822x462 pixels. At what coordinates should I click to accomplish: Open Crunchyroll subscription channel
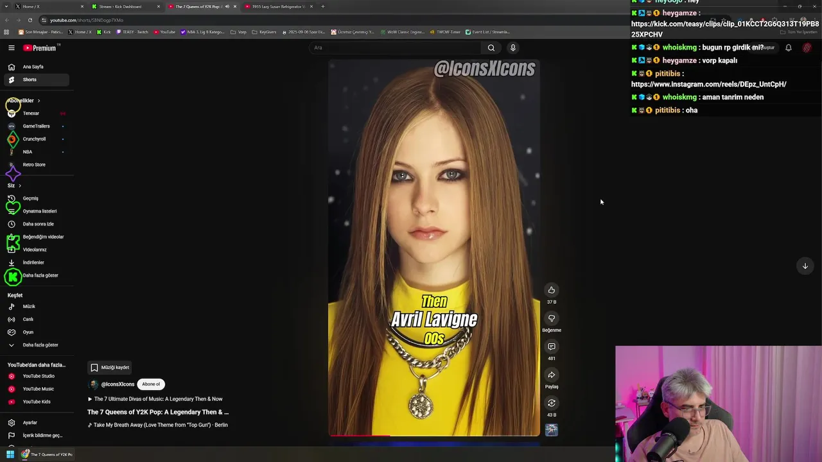(x=37, y=139)
